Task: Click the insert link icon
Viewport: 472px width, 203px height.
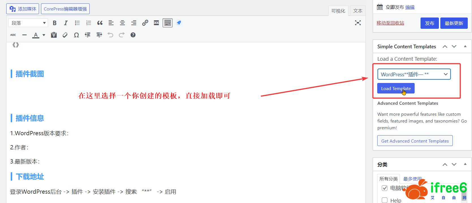Action: pyautogui.click(x=145, y=23)
